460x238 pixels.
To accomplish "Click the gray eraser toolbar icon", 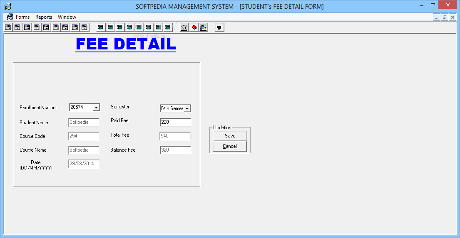I will pyautogui.click(x=184, y=27).
